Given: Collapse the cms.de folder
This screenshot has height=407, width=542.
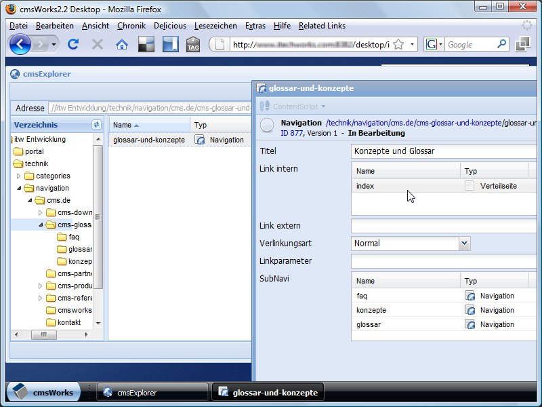Looking at the screenshot, I should pos(30,200).
